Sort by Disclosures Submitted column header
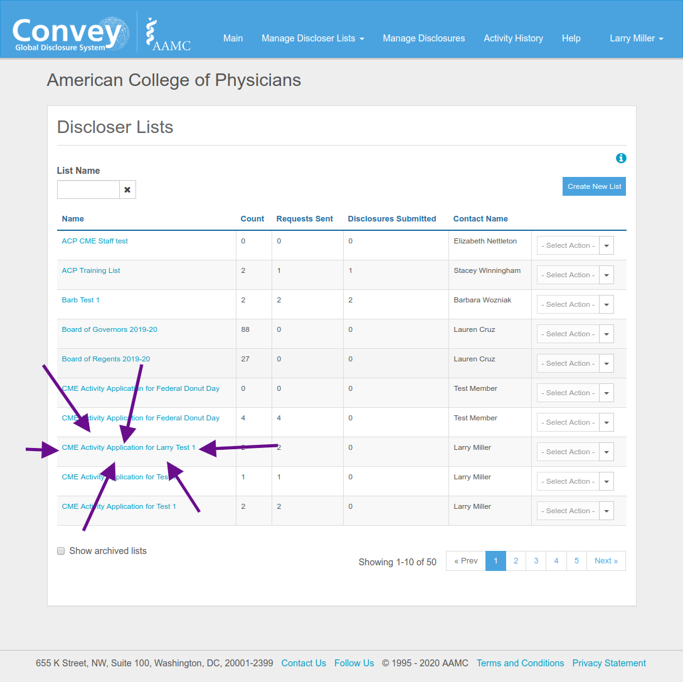This screenshot has width=683, height=682. click(391, 219)
